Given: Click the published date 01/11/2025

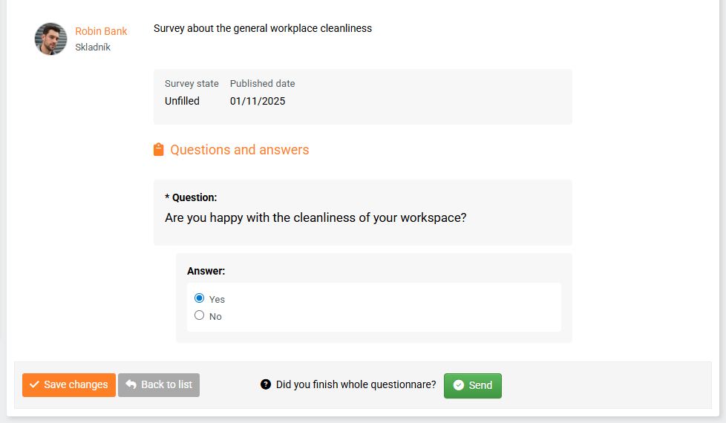Looking at the screenshot, I should click(x=258, y=101).
